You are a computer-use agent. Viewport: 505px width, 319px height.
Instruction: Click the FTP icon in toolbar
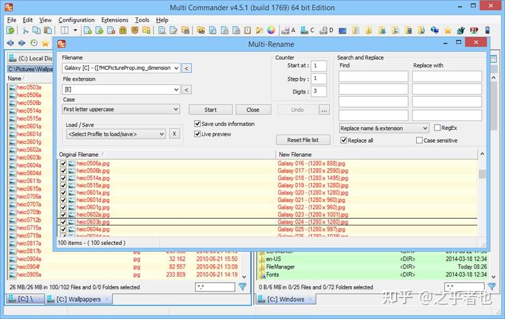coord(474,30)
